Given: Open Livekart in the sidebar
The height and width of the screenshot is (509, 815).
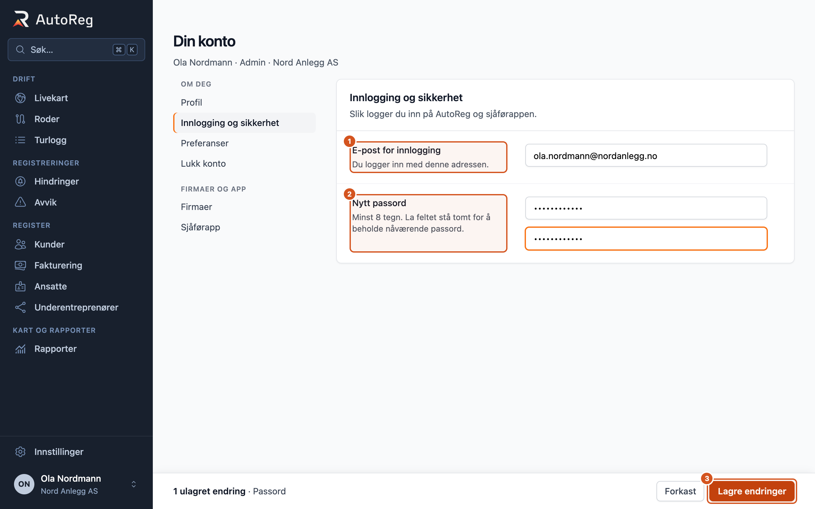Looking at the screenshot, I should pyautogui.click(x=76, y=98).
